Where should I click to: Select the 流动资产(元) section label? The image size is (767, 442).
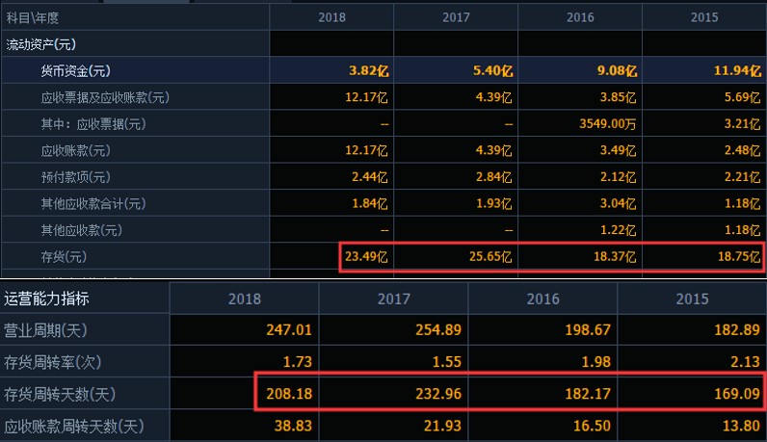point(41,44)
